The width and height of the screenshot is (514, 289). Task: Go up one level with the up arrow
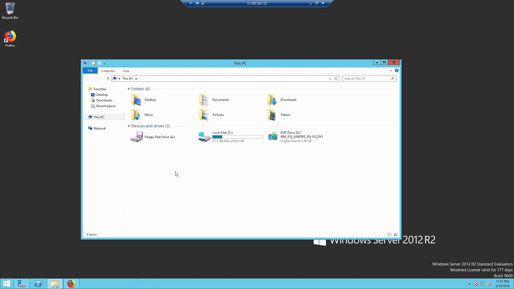[x=108, y=79]
